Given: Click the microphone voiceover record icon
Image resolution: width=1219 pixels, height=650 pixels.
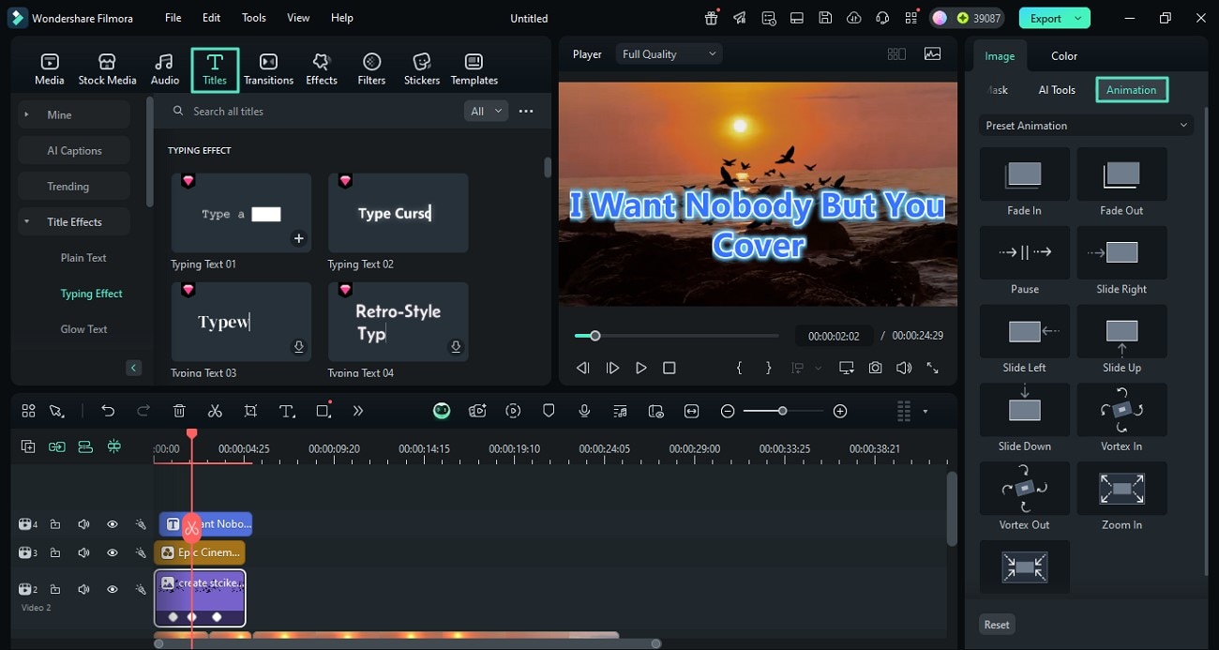Looking at the screenshot, I should click(x=584, y=411).
